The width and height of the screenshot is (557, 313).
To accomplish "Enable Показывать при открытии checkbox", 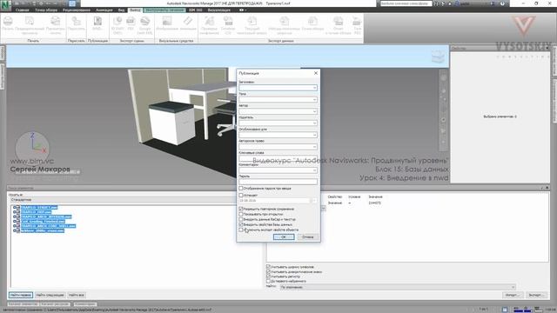I will (241, 214).
